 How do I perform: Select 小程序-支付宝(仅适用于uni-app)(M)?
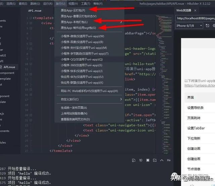pyautogui.click(x=89, y=48)
